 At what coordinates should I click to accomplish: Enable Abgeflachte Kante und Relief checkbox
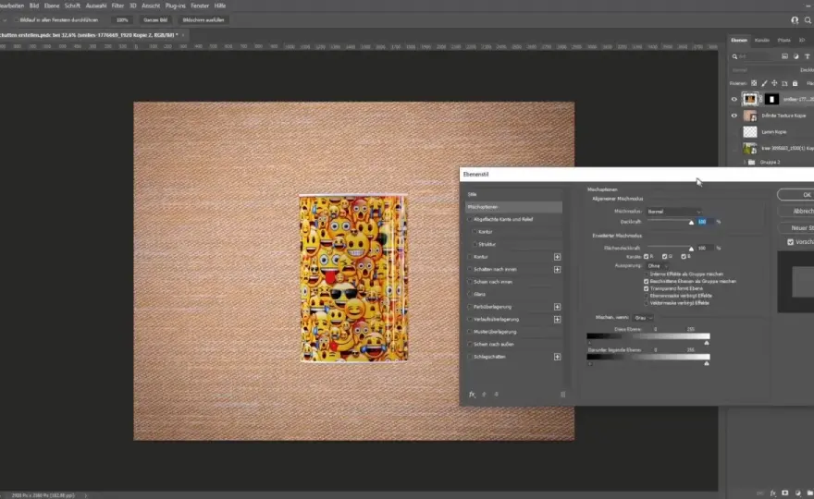(x=470, y=219)
